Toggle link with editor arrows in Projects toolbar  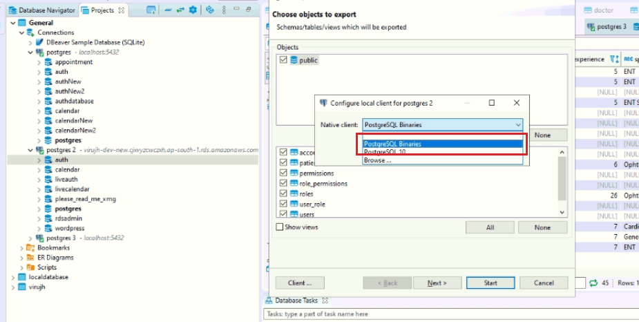pyautogui.click(x=180, y=10)
